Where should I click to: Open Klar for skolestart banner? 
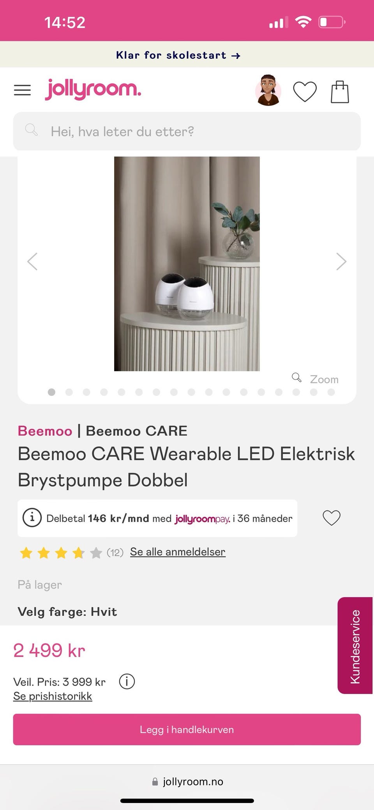click(x=178, y=55)
